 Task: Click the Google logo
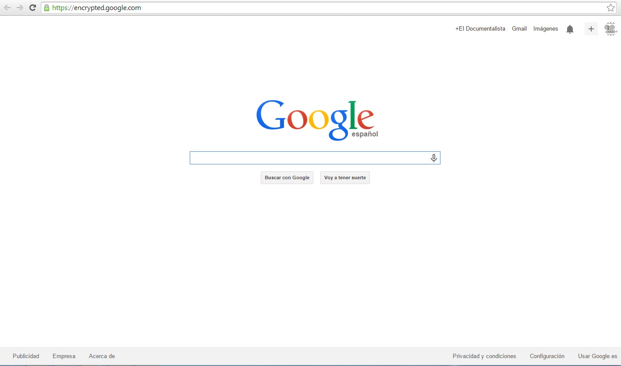[x=315, y=120]
